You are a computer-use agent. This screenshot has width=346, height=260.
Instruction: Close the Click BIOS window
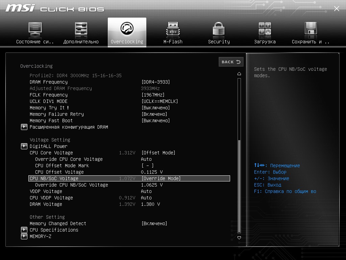point(337,8)
